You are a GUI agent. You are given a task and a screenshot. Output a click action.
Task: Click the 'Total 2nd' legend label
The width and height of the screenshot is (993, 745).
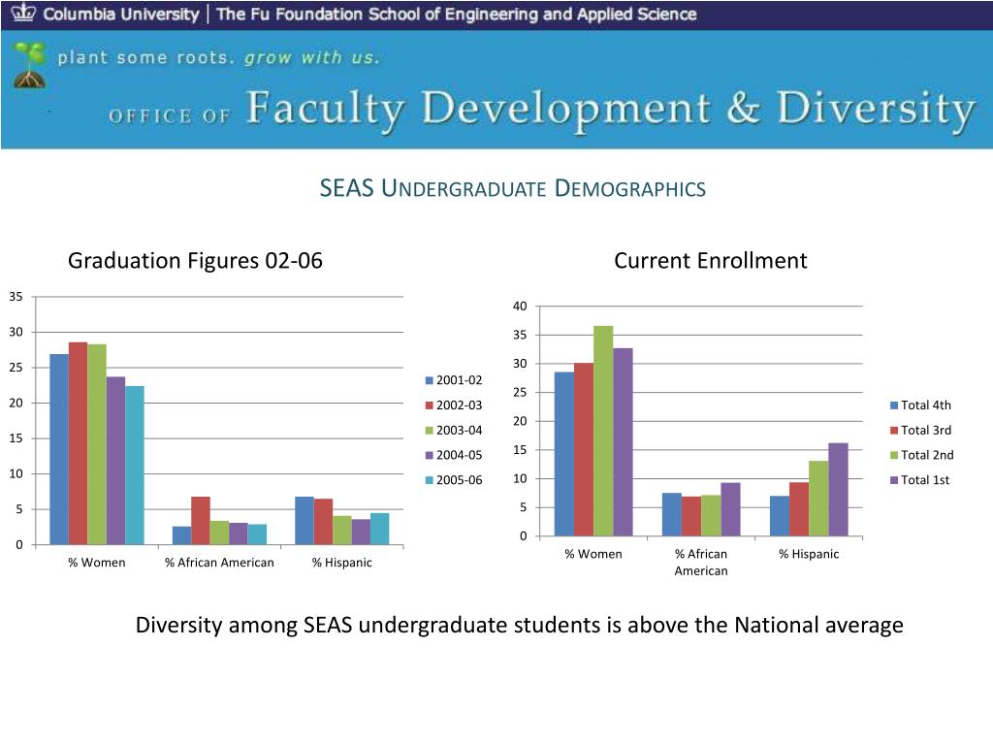coord(927,456)
